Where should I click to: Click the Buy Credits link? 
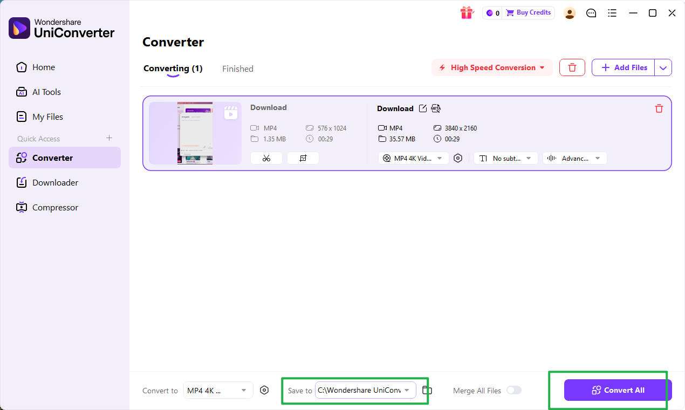pos(528,13)
